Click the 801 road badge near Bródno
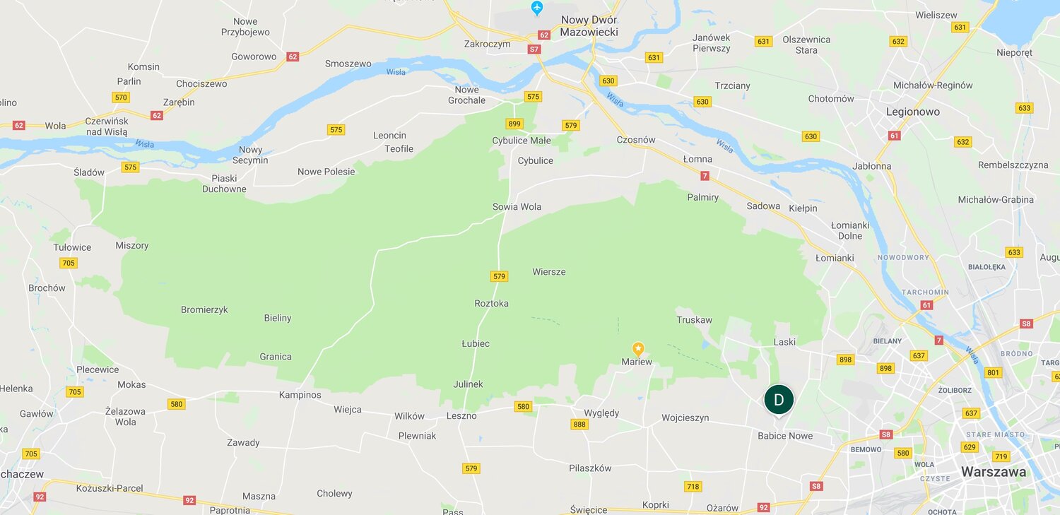Image resolution: width=1060 pixels, height=515 pixels. pyautogui.click(x=993, y=372)
